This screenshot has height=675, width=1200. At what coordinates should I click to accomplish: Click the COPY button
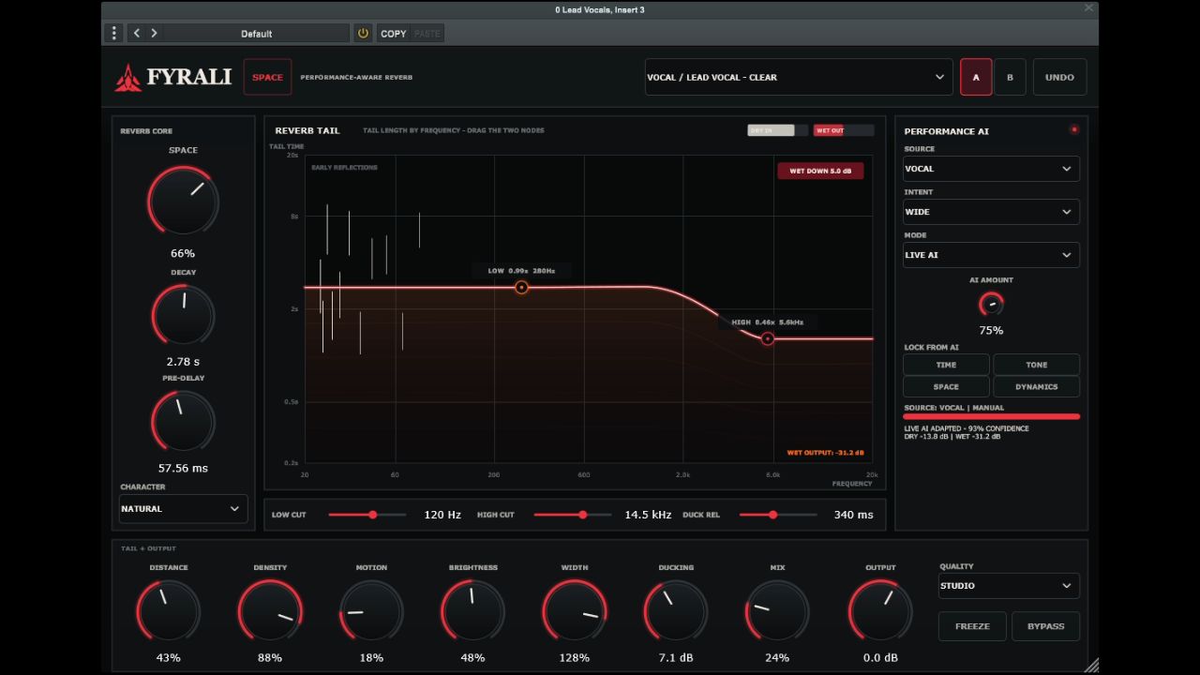point(394,33)
